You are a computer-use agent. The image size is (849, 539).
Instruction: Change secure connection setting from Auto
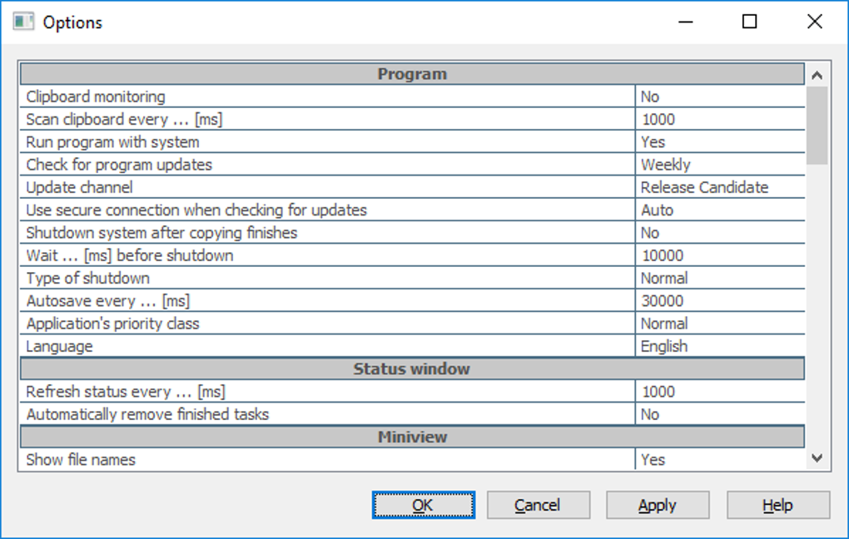pos(721,210)
